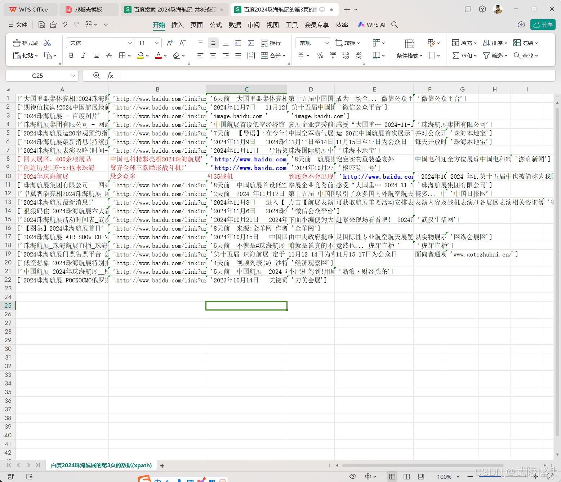This screenshot has height=482, width=561.
Task: Click the Decrease Indent icon
Action: 238,43
